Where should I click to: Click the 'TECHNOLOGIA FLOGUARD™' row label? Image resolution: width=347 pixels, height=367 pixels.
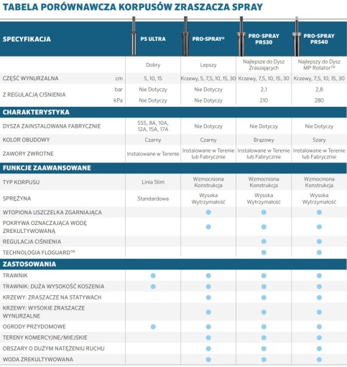coord(39,252)
